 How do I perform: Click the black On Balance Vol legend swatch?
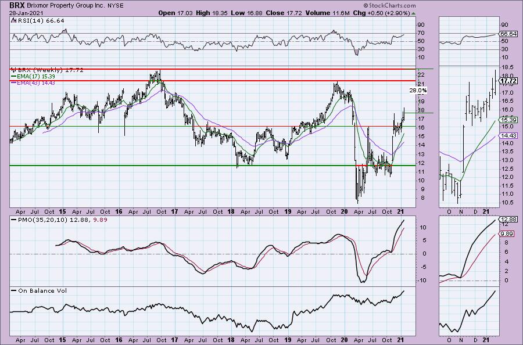(14, 290)
